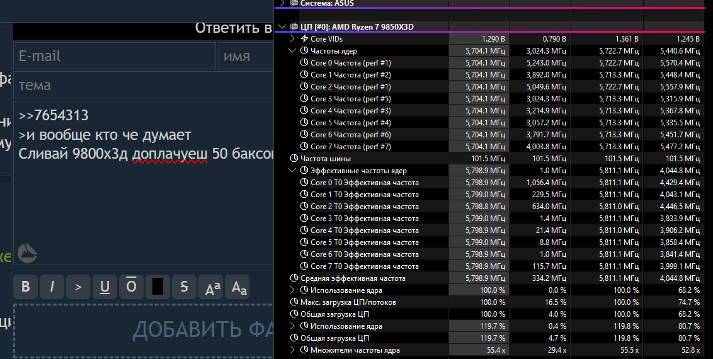This screenshot has height=359, width=713.
Task: Focus the тема subject field
Action: [x=143, y=85]
